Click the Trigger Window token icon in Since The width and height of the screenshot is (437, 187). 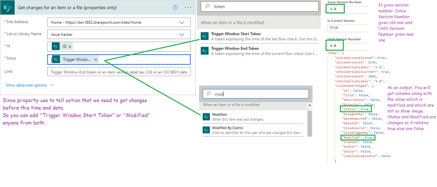tap(56, 60)
